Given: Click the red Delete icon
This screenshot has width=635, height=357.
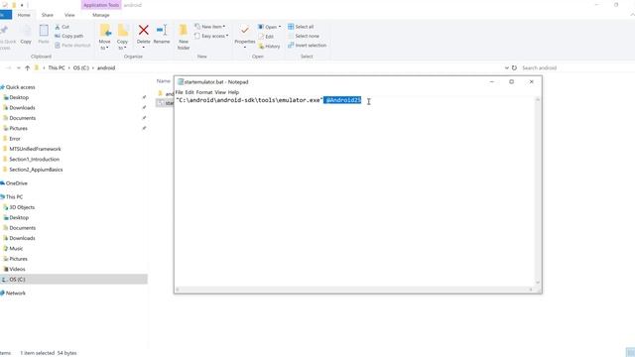Looking at the screenshot, I should coord(143,30).
